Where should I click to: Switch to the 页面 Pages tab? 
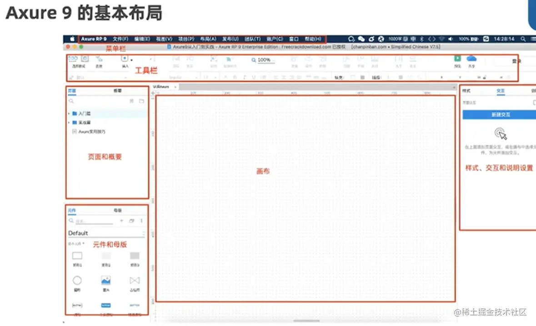click(72, 91)
